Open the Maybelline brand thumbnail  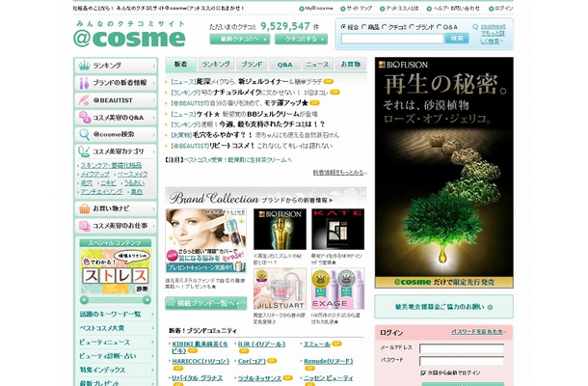pyautogui.click(x=206, y=240)
